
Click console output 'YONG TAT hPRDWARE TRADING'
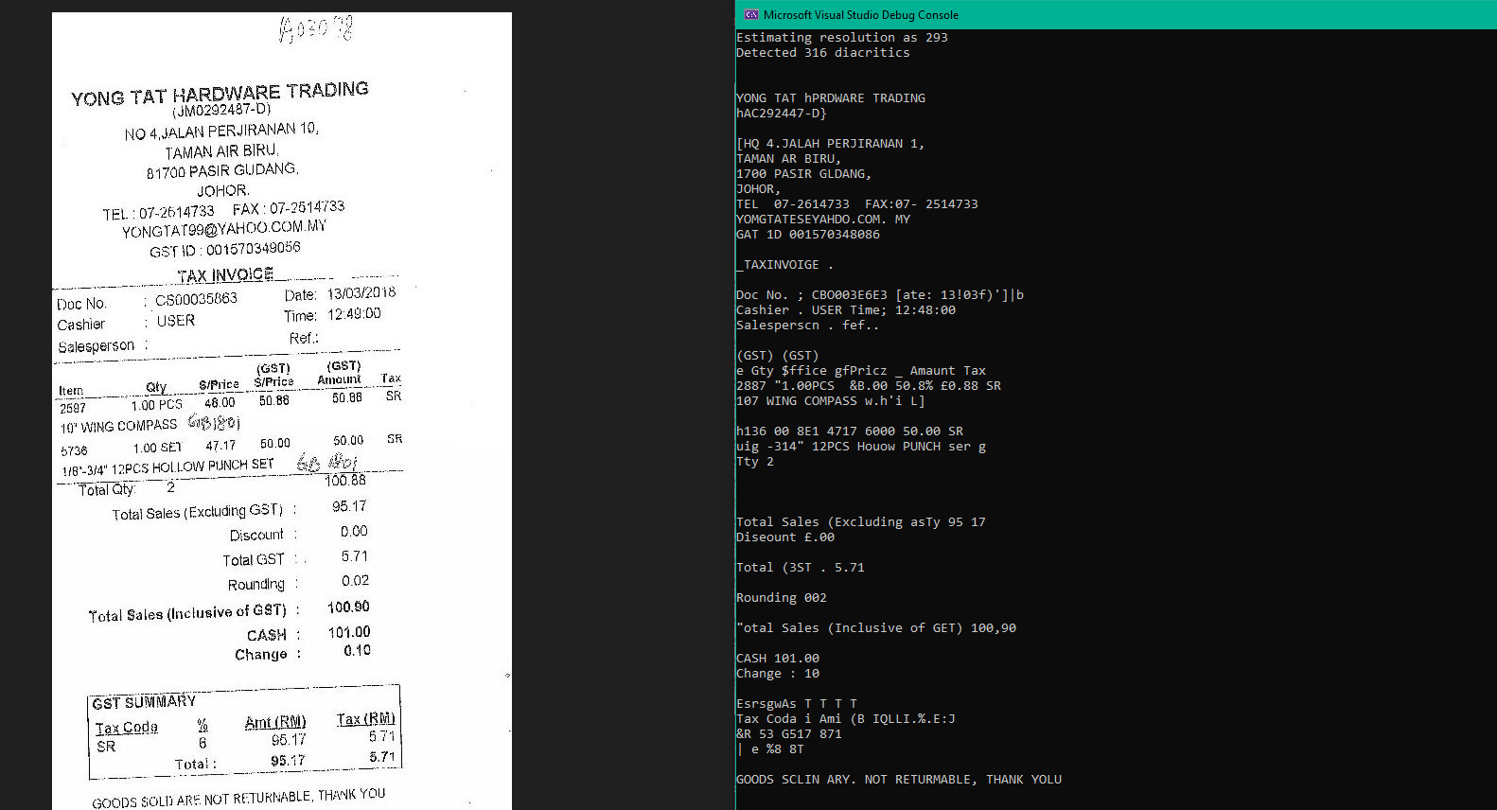(x=830, y=98)
